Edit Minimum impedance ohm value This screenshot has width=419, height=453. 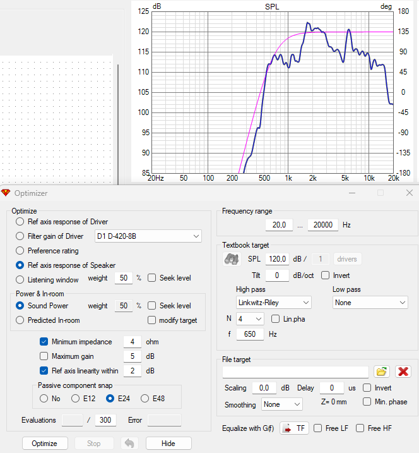coord(133,342)
